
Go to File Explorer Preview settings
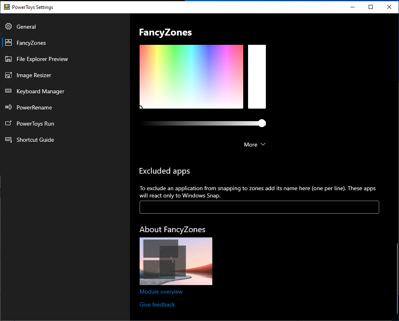point(65,59)
